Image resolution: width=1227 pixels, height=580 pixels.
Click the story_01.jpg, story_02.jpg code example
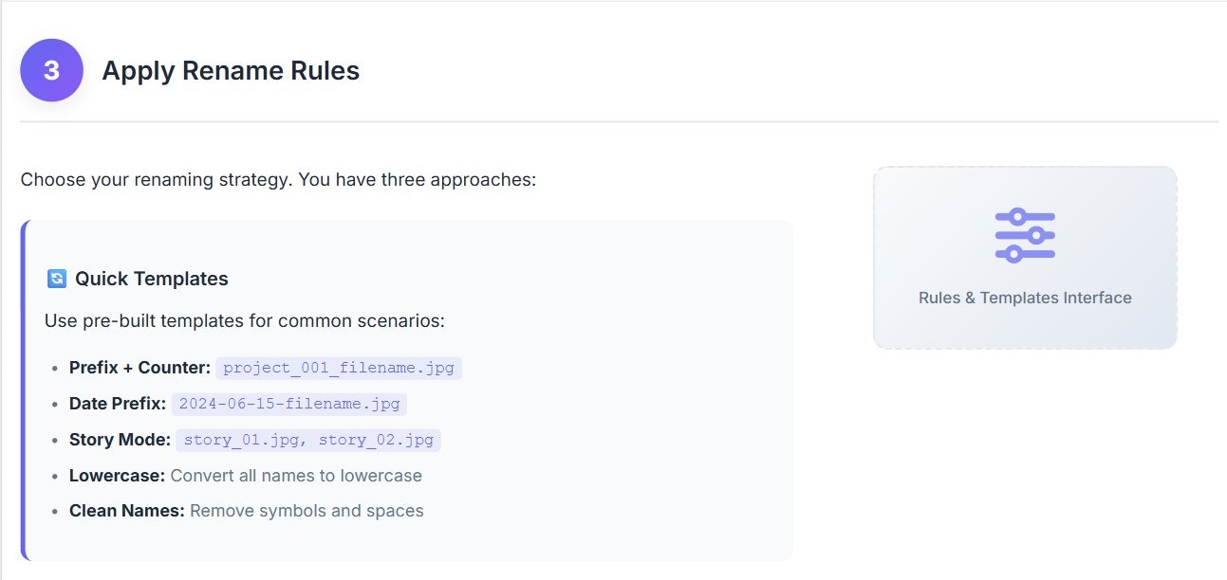pos(308,440)
